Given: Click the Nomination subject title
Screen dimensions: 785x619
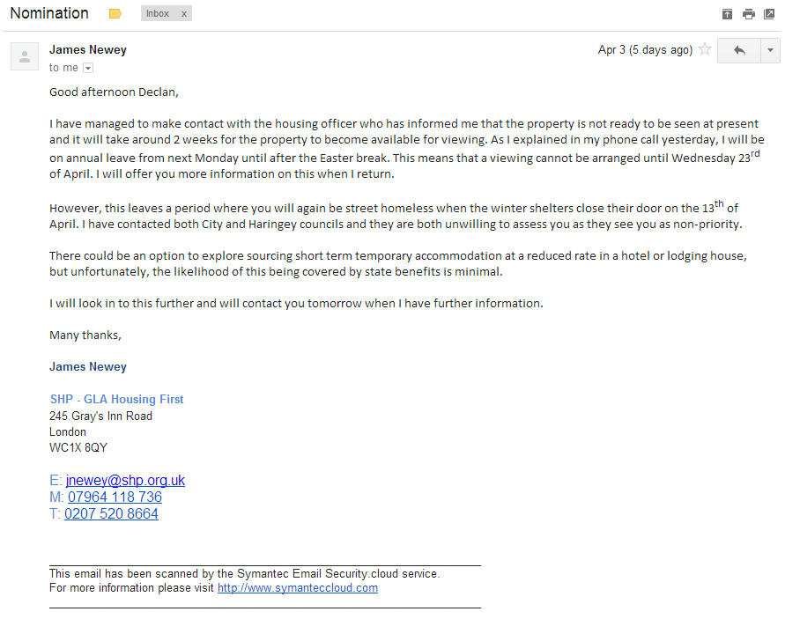Looking at the screenshot, I should coord(49,13).
